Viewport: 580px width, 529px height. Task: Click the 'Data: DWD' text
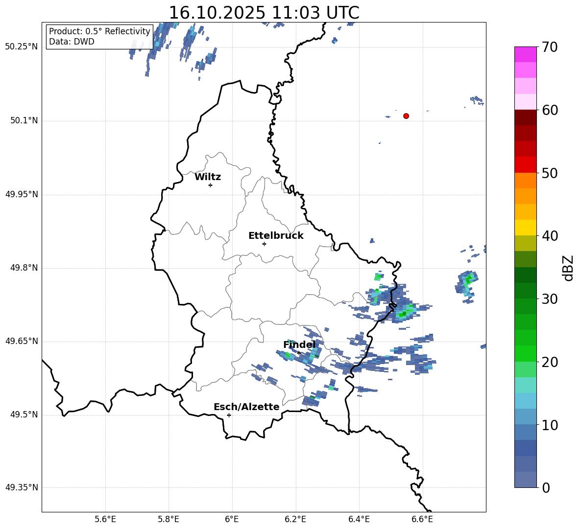[x=72, y=42]
